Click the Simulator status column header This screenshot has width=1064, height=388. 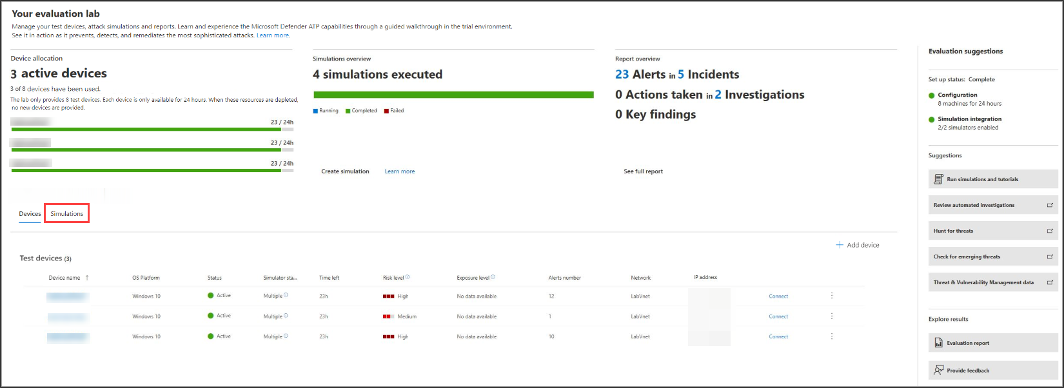(x=280, y=278)
